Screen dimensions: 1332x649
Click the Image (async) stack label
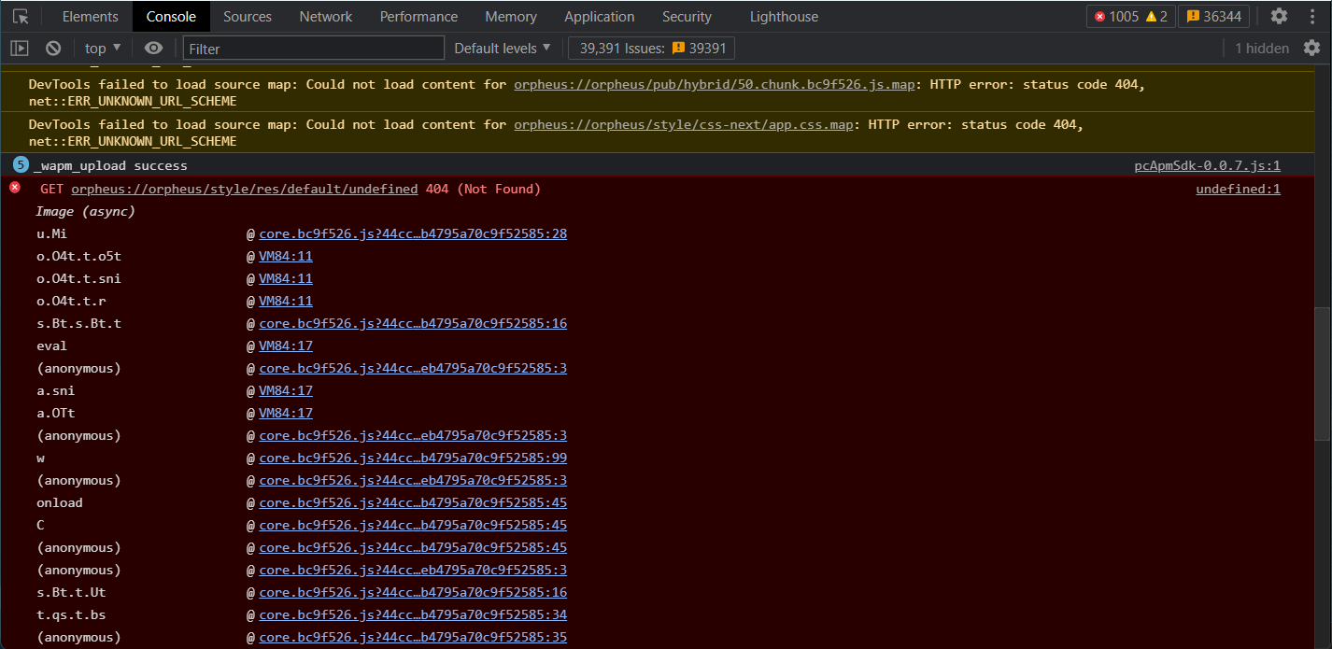pos(85,211)
